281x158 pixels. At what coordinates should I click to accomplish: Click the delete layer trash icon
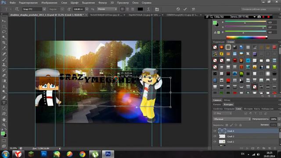(x=275, y=148)
